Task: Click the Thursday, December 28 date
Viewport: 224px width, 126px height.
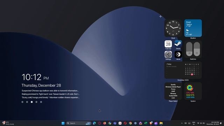Action: pos(41,85)
